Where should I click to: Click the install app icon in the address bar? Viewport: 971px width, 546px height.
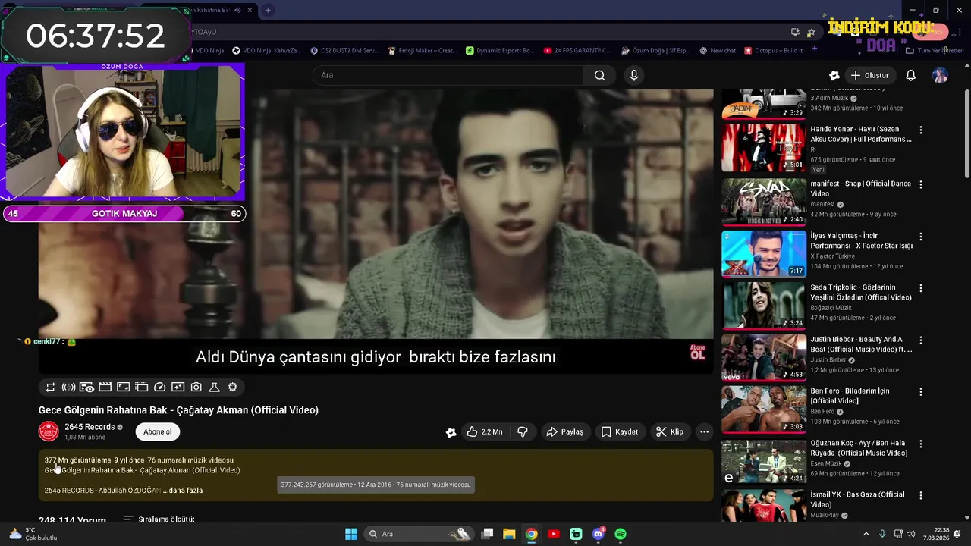(x=795, y=32)
